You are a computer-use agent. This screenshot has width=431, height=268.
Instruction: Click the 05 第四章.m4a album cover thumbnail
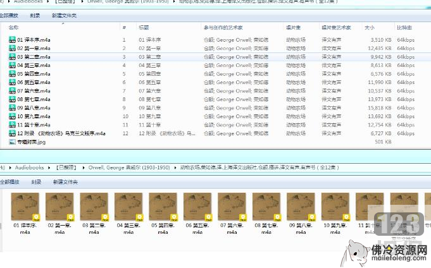163,207
